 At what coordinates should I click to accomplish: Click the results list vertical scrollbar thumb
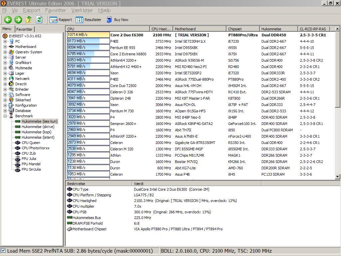click(x=338, y=69)
